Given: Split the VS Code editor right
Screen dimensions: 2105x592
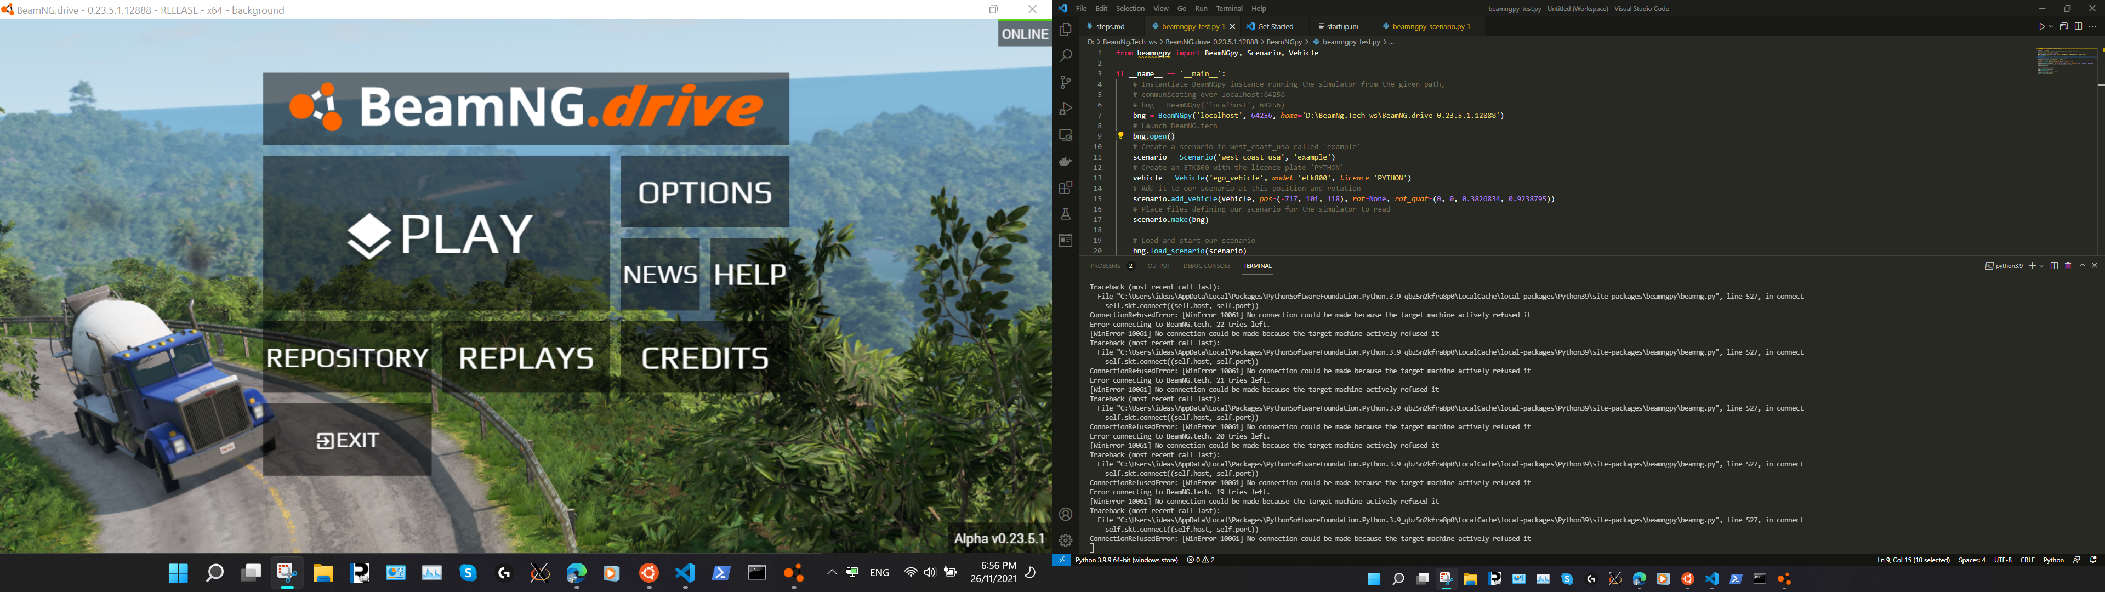Looking at the screenshot, I should tap(2078, 27).
